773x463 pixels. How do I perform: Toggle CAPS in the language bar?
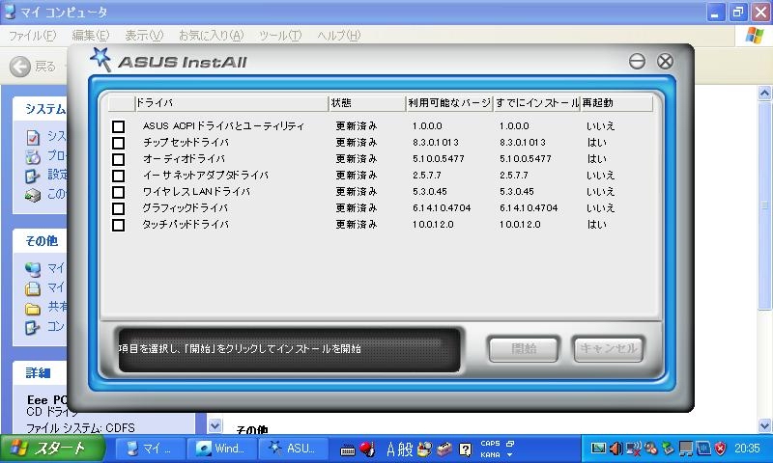[x=490, y=444]
